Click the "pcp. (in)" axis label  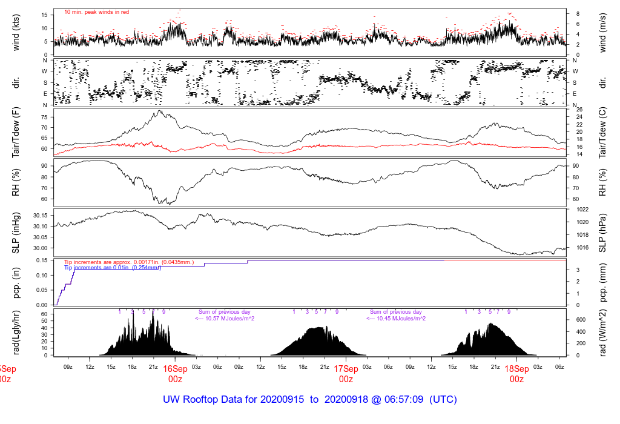pos(16,283)
